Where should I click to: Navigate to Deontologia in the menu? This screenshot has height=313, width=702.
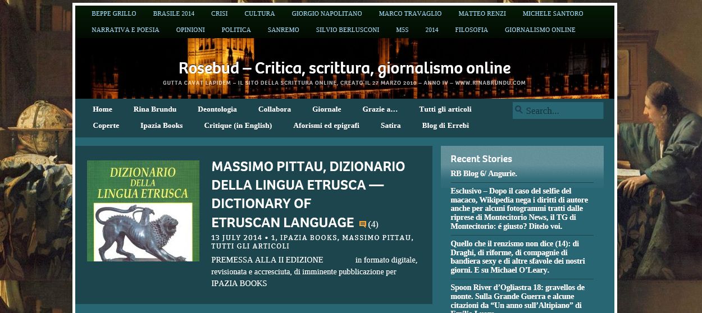(x=217, y=109)
